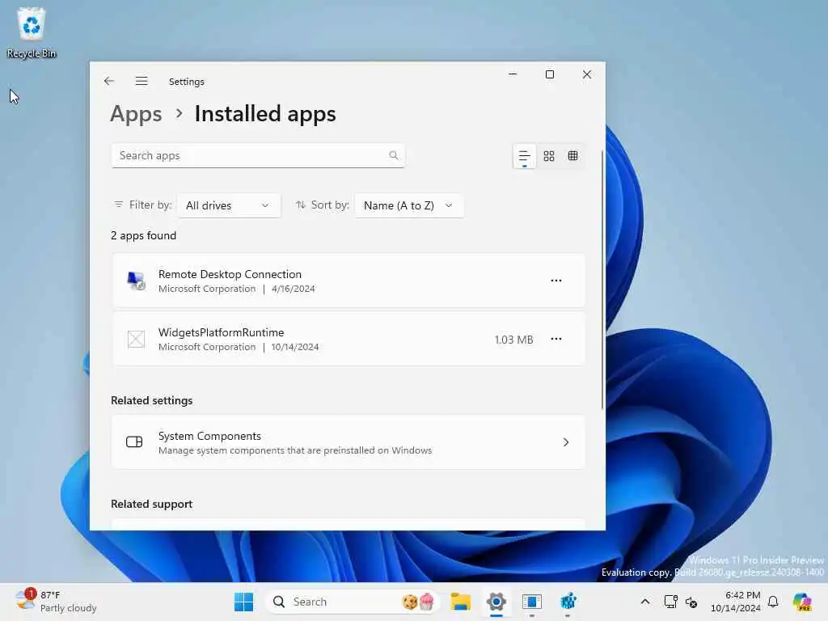Image resolution: width=828 pixels, height=621 pixels.
Task: Click the Related support heading
Action: coord(151,504)
